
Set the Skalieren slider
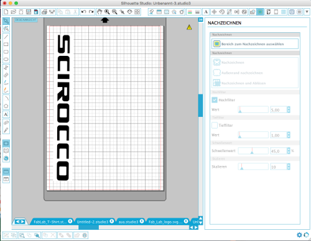pyautogui.click(x=253, y=166)
